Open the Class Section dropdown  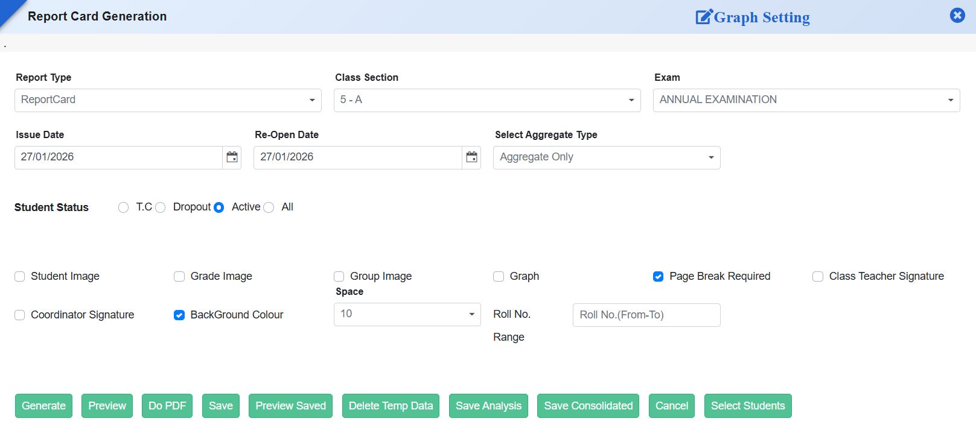coord(486,100)
